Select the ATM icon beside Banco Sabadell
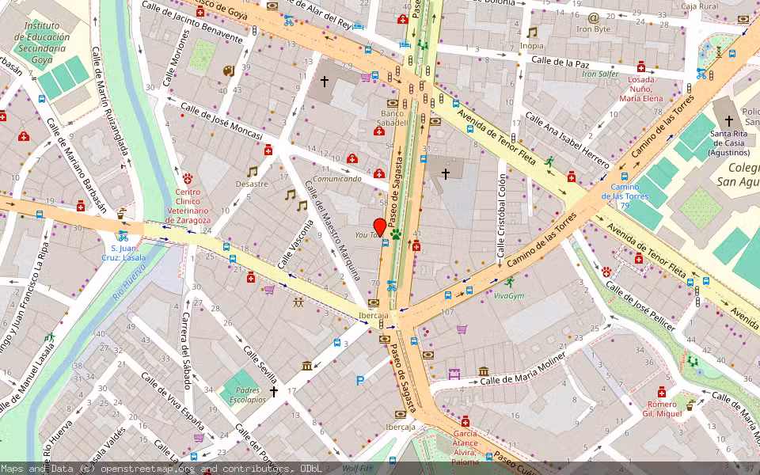Screen dimensions: 760x475 (393, 103)
